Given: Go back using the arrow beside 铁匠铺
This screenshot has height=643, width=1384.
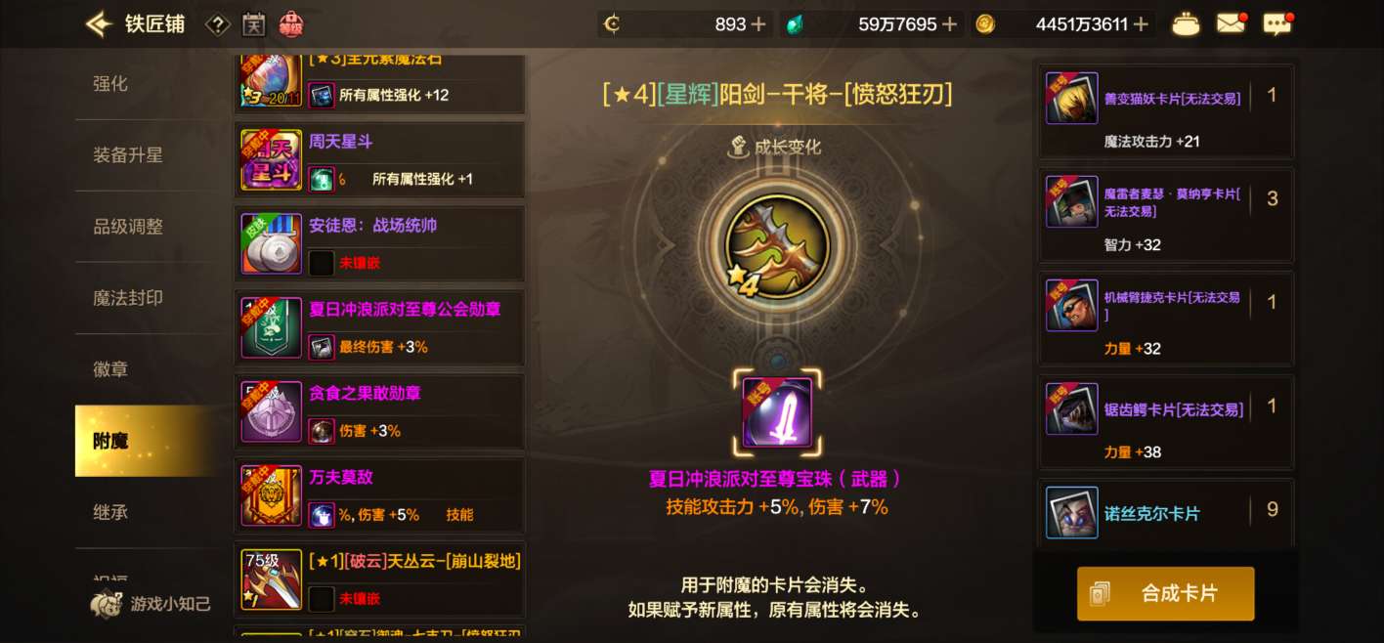Looking at the screenshot, I should click(x=99, y=24).
